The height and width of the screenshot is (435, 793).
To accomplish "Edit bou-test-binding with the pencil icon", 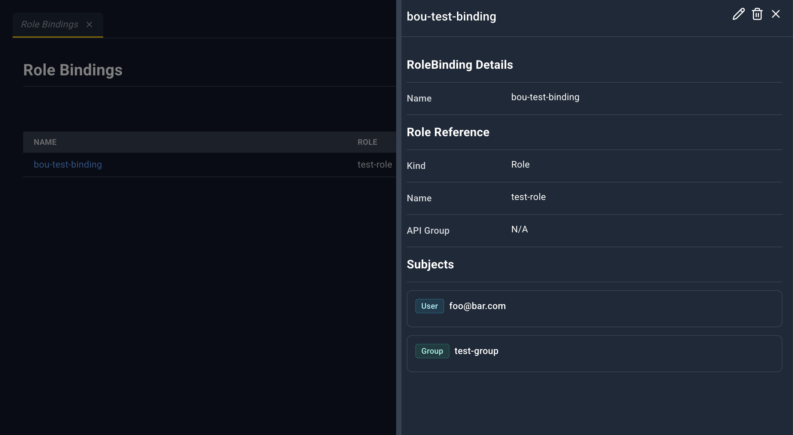I will point(738,14).
